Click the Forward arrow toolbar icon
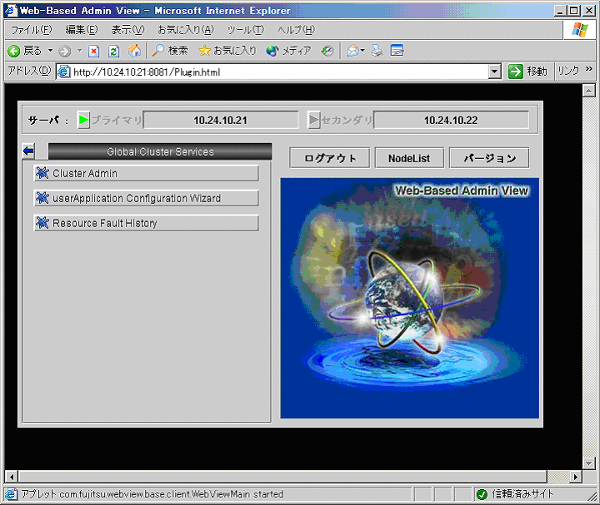Viewport: 600px width, 505px height. pos(64,51)
